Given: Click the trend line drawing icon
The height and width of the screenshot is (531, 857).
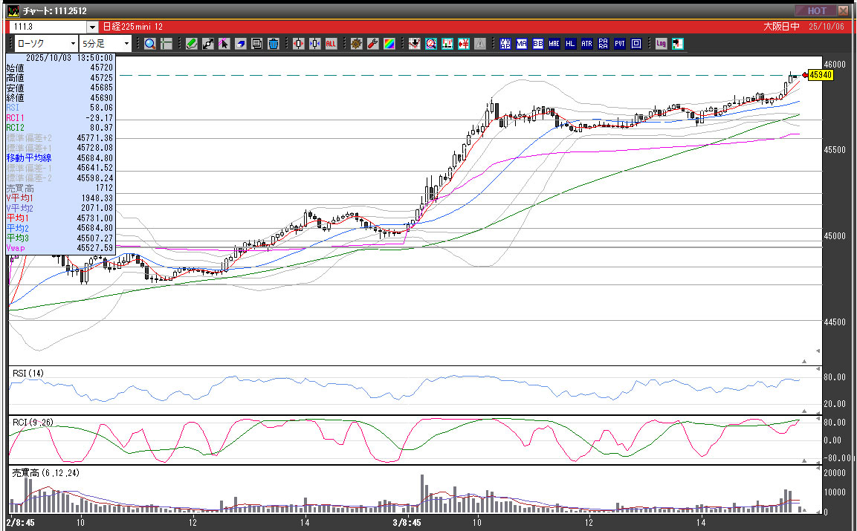Looking at the screenshot, I should point(207,44).
